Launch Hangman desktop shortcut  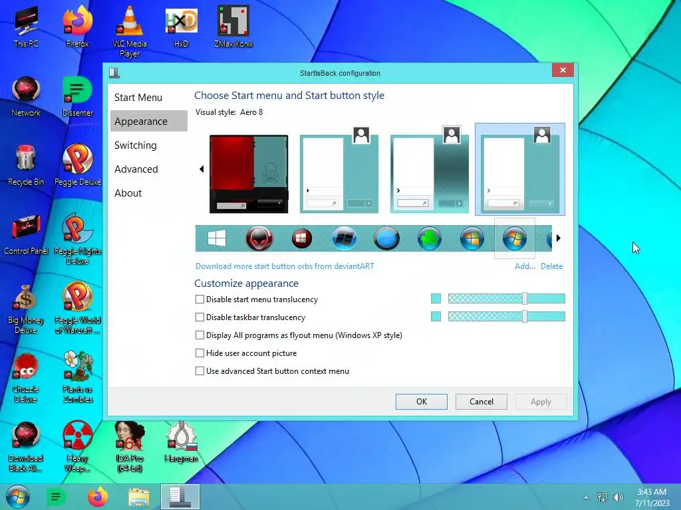coord(181,442)
